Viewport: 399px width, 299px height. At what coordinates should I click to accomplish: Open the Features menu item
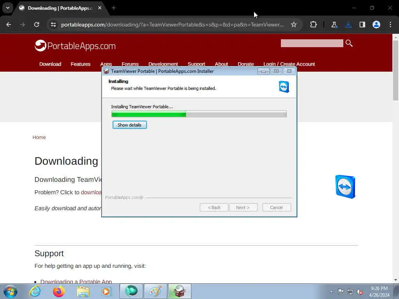(x=80, y=64)
